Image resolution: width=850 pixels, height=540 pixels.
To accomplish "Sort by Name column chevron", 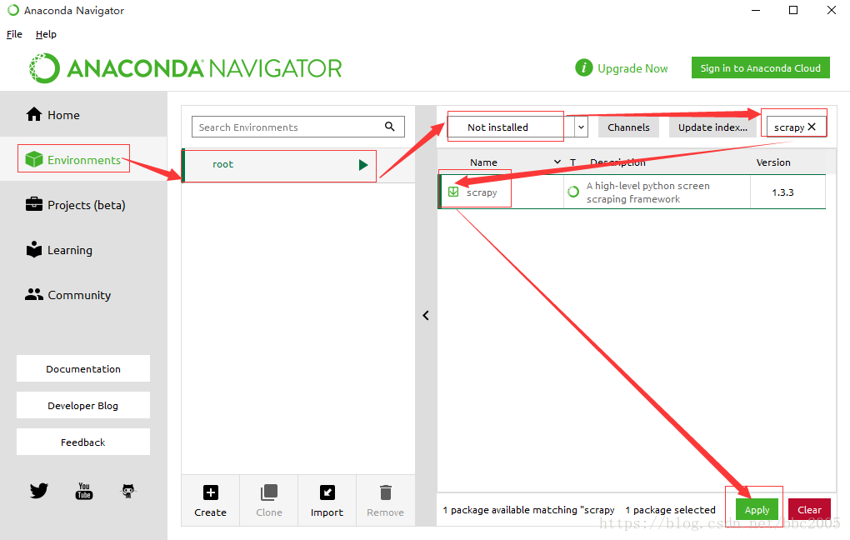I will tap(557, 162).
